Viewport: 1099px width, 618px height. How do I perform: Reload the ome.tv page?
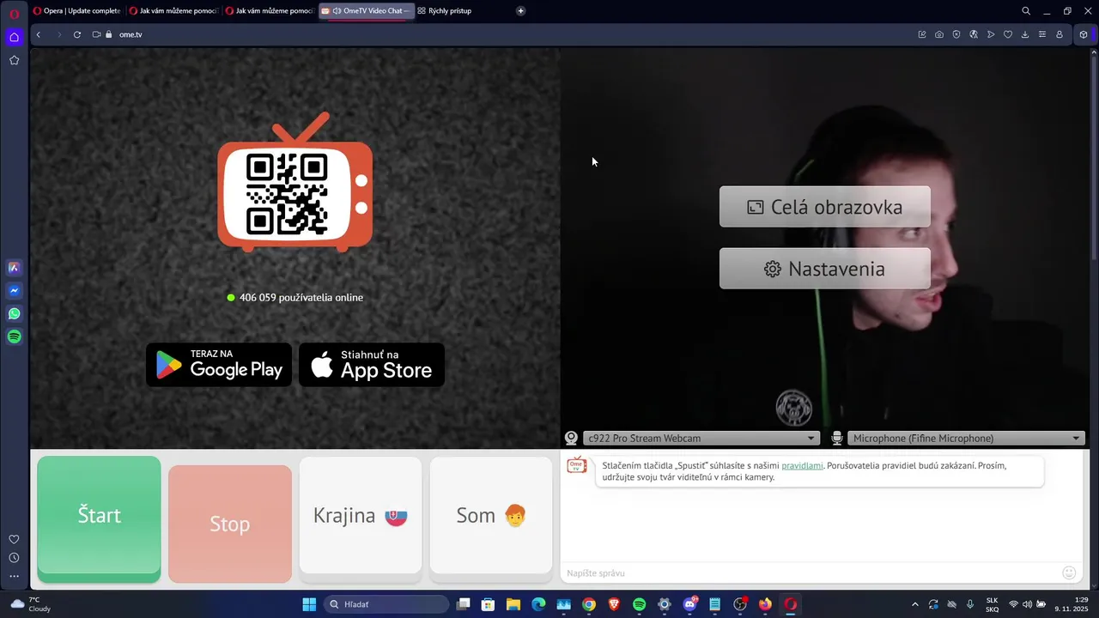point(77,34)
